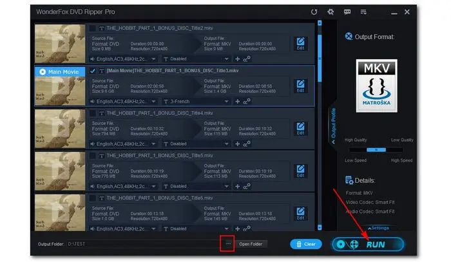
Task: Open the menu list icon in title bar
Action: point(363,12)
